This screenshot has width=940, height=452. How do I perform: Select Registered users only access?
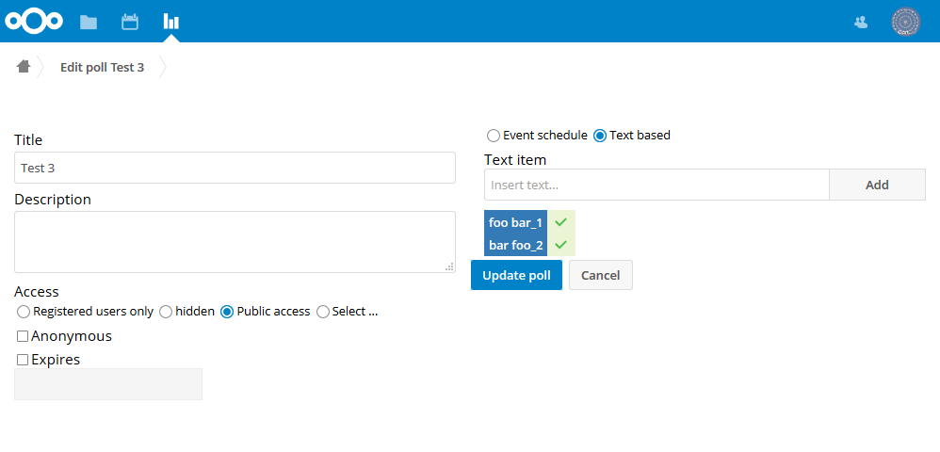click(24, 312)
